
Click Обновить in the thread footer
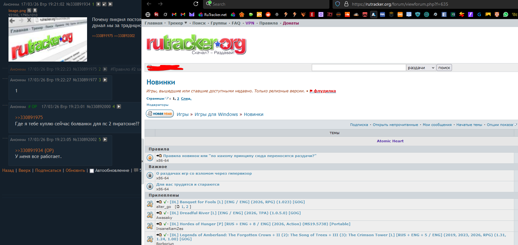tap(75, 171)
